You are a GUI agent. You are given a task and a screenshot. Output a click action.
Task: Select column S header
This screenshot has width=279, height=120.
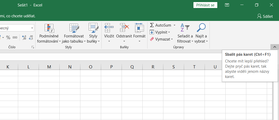pos(173,67)
